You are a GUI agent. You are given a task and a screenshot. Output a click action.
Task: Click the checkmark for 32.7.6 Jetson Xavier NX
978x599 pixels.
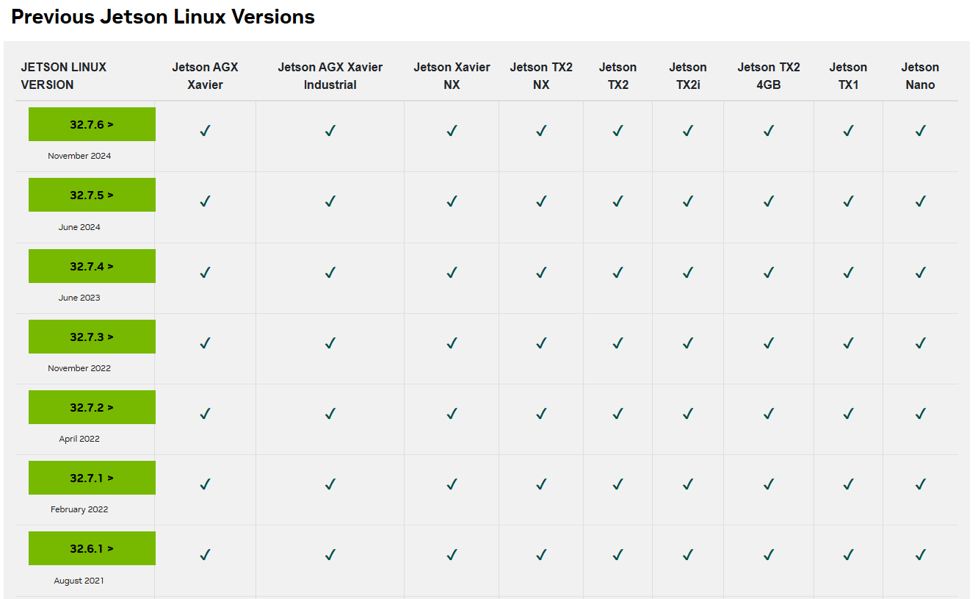point(452,131)
